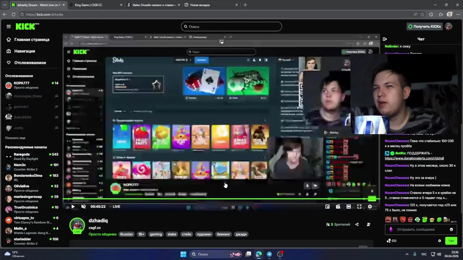Unmute the stream audio

(84, 207)
